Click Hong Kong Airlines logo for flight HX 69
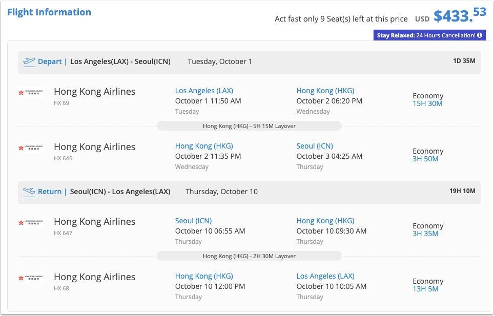This screenshot has height=316, width=494. point(31,93)
